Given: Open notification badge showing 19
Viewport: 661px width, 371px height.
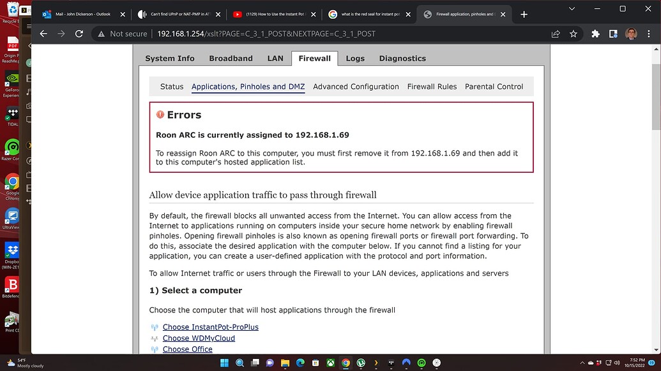Looking at the screenshot, I should [652, 363].
